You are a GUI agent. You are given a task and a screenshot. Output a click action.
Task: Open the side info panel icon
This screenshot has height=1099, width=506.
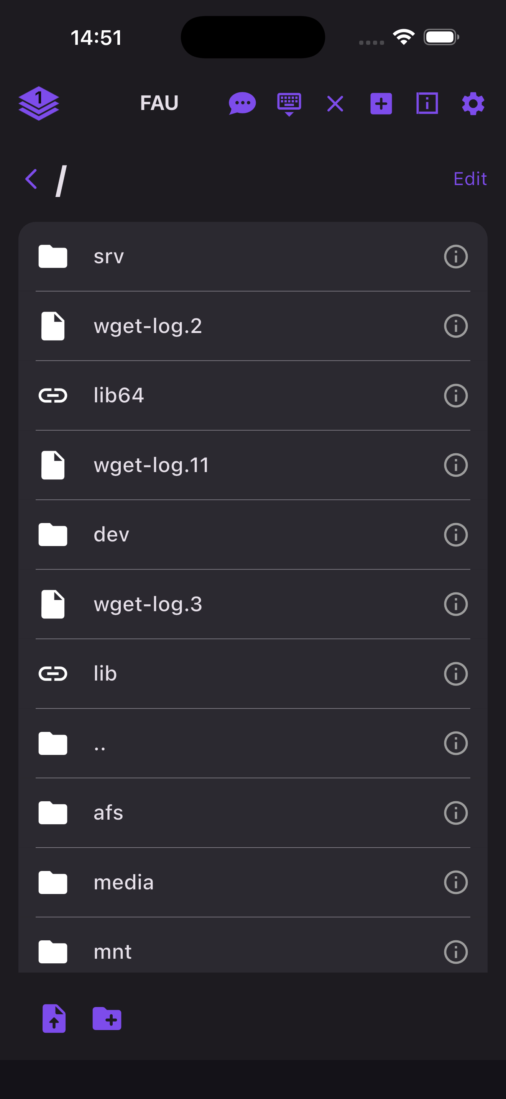426,103
